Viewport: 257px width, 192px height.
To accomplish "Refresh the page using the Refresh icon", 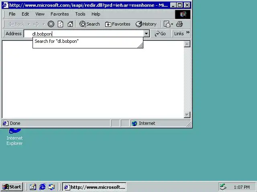I will 61,24.
